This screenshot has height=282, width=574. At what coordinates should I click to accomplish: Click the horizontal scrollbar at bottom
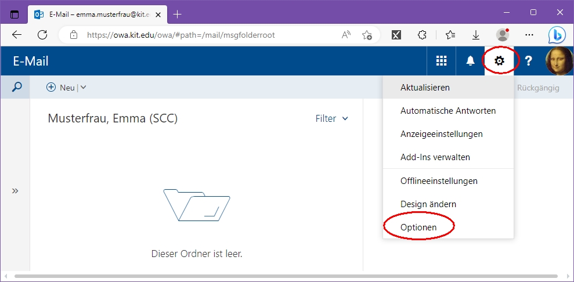click(284, 276)
